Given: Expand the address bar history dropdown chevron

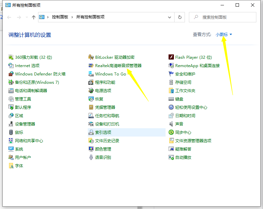Looking at the screenshot, I should 170,17.
